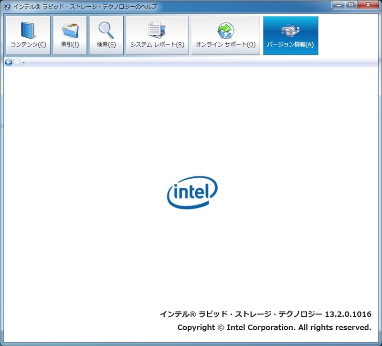382x346 pixels.
Task: Minimize the help window
Action: click(339, 5)
